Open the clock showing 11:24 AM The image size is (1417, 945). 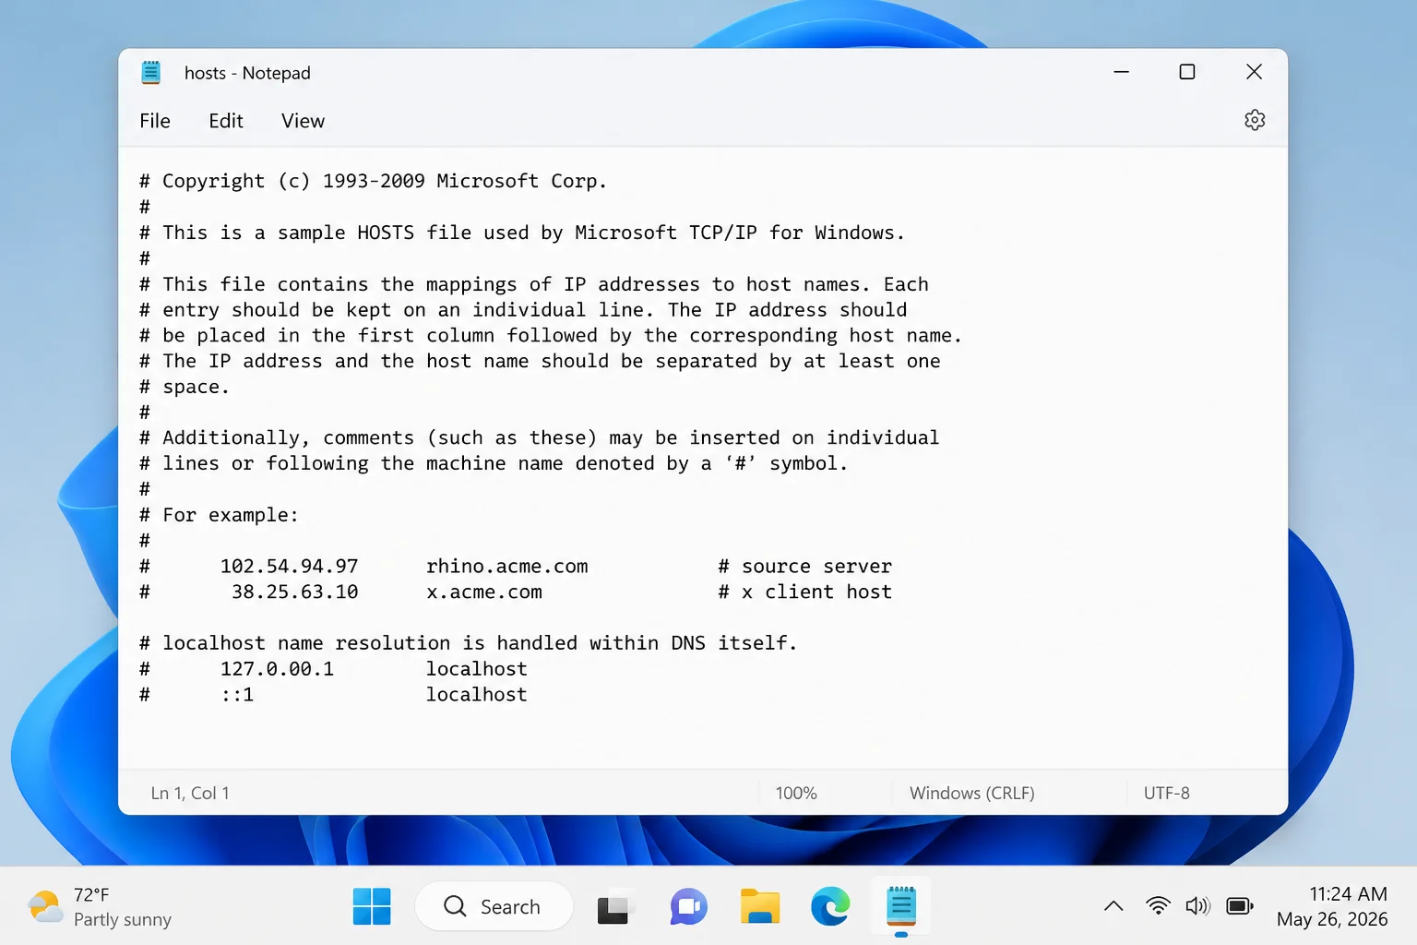click(1332, 906)
